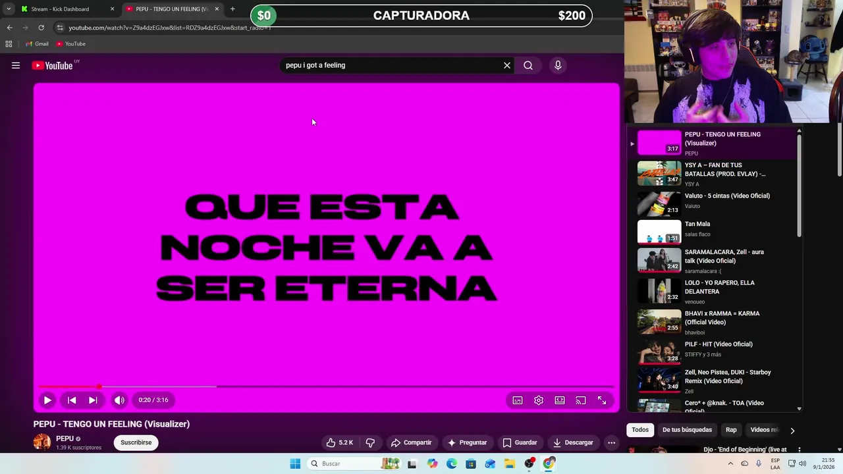Open File Explorer from the taskbar
The height and width of the screenshot is (474, 843).
[510, 463]
